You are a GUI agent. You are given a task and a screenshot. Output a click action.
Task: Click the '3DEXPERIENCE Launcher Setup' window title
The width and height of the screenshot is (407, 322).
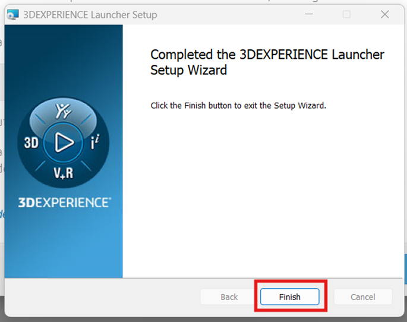pyautogui.click(x=90, y=15)
